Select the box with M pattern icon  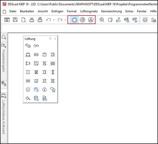click(36, 63)
